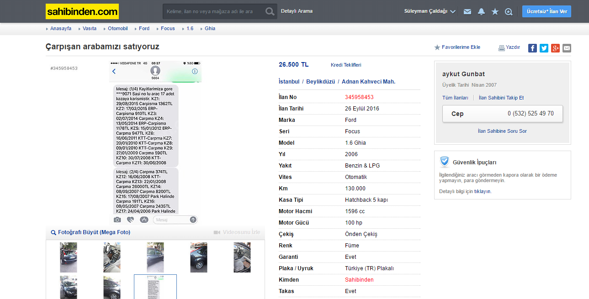589x299 pixels.
Task: Go to Focus breadcrumb
Action: point(168,28)
